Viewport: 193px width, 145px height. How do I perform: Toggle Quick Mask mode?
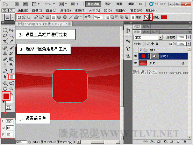click(x=8, y=108)
